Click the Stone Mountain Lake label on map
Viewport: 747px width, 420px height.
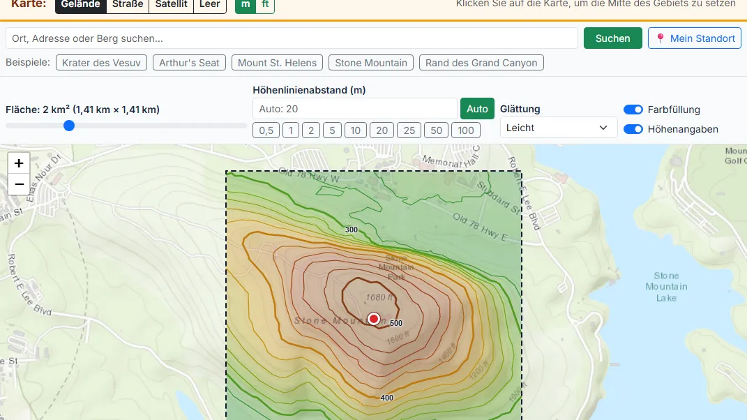pos(666,287)
